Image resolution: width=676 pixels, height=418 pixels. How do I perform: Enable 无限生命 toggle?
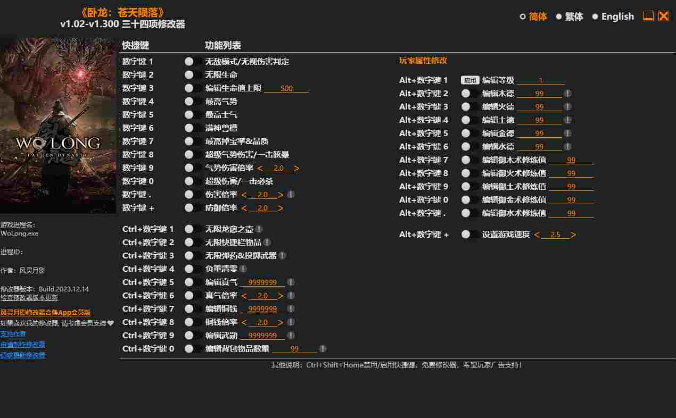pos(193,75)
